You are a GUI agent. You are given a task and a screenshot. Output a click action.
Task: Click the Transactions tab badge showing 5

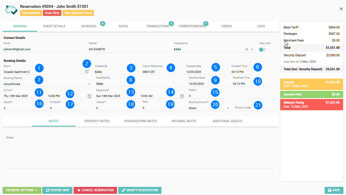pyautogui.click(x=171, y=24)
